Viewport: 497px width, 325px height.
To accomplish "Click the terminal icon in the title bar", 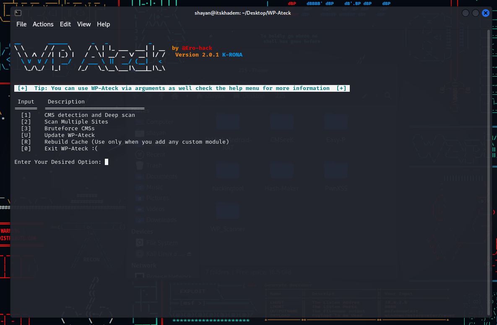I will click(18, 13).
